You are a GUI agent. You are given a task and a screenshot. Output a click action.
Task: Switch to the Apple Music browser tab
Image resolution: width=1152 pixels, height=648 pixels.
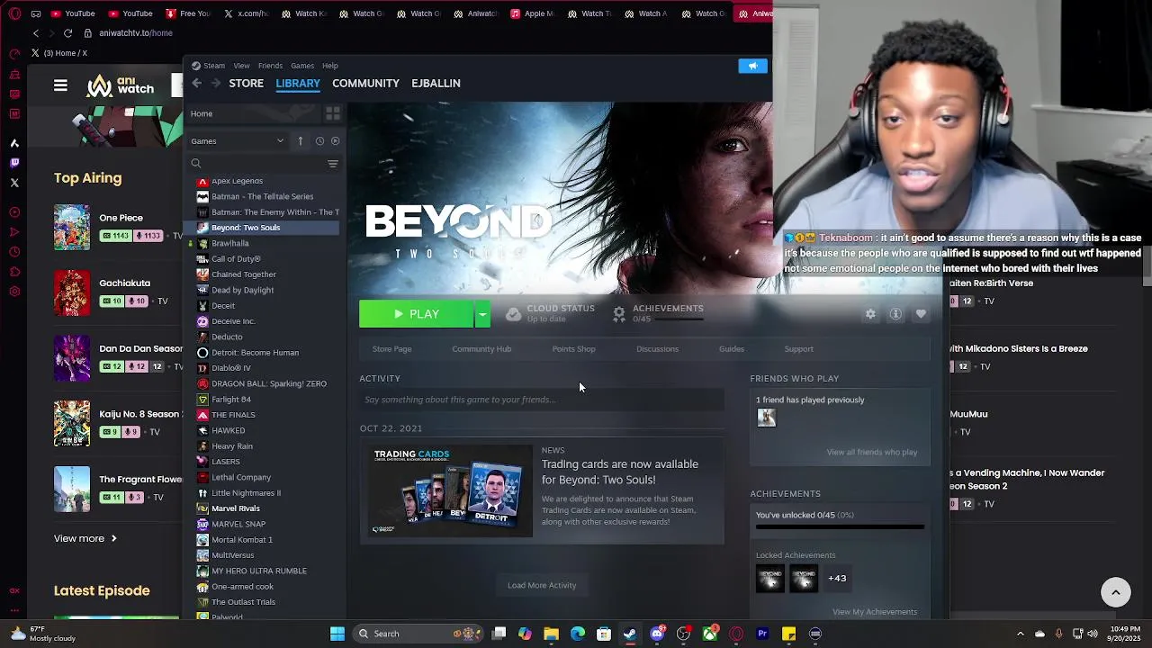click(x=532, y=13)
